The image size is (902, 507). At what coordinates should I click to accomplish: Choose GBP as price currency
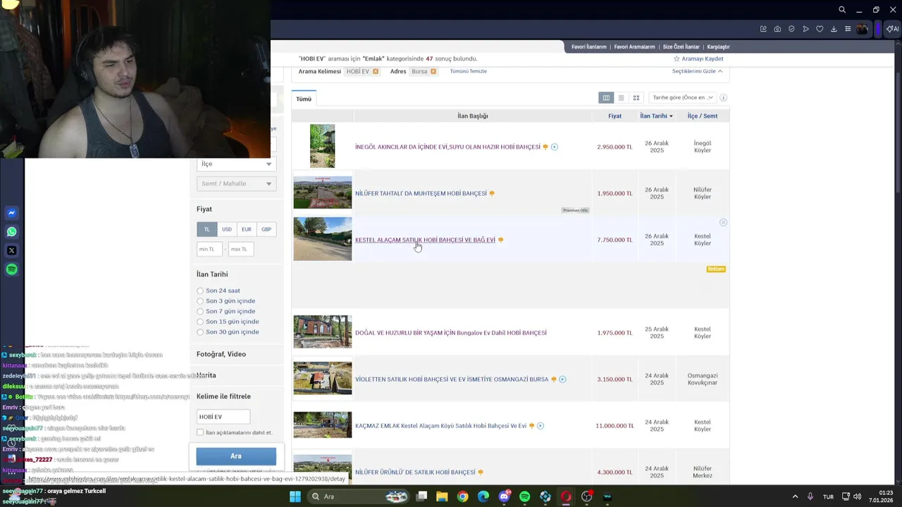click(x=266, y=230)
